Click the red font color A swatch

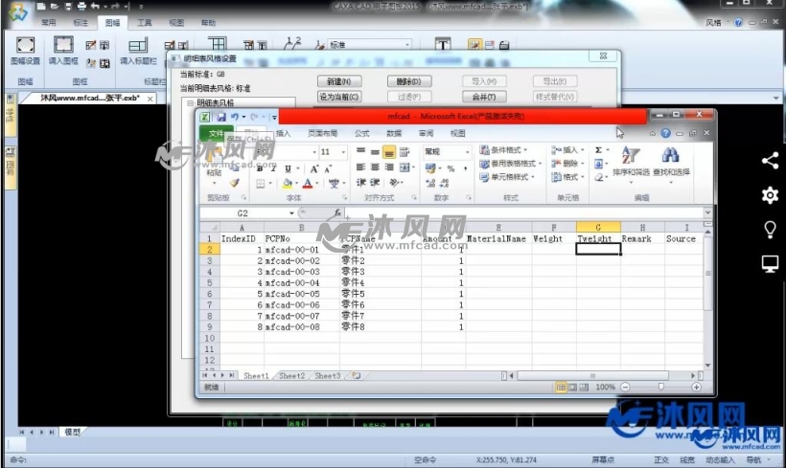point(308,184)
